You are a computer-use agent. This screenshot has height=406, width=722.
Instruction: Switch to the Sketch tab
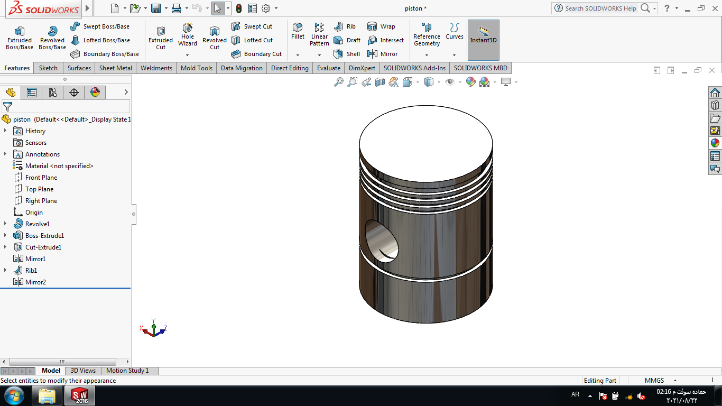[x=48, y=68]
